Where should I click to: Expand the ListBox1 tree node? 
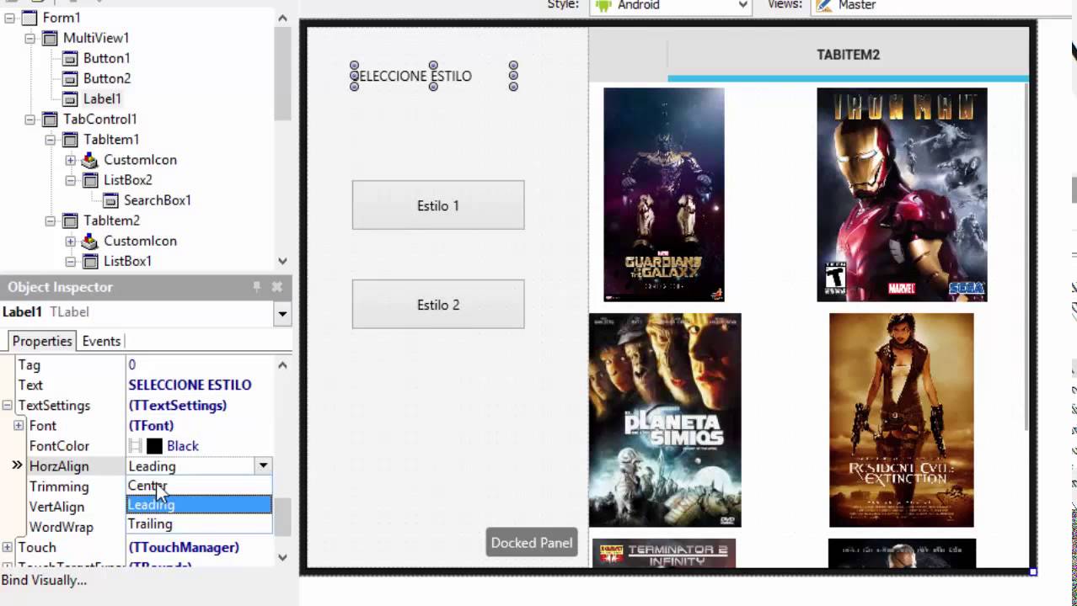[x=70, y=261]
